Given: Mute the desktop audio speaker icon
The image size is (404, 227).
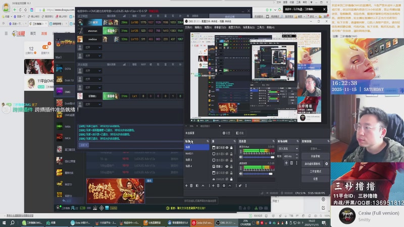Looking at the screenshot, I should (x=241, y=174).
